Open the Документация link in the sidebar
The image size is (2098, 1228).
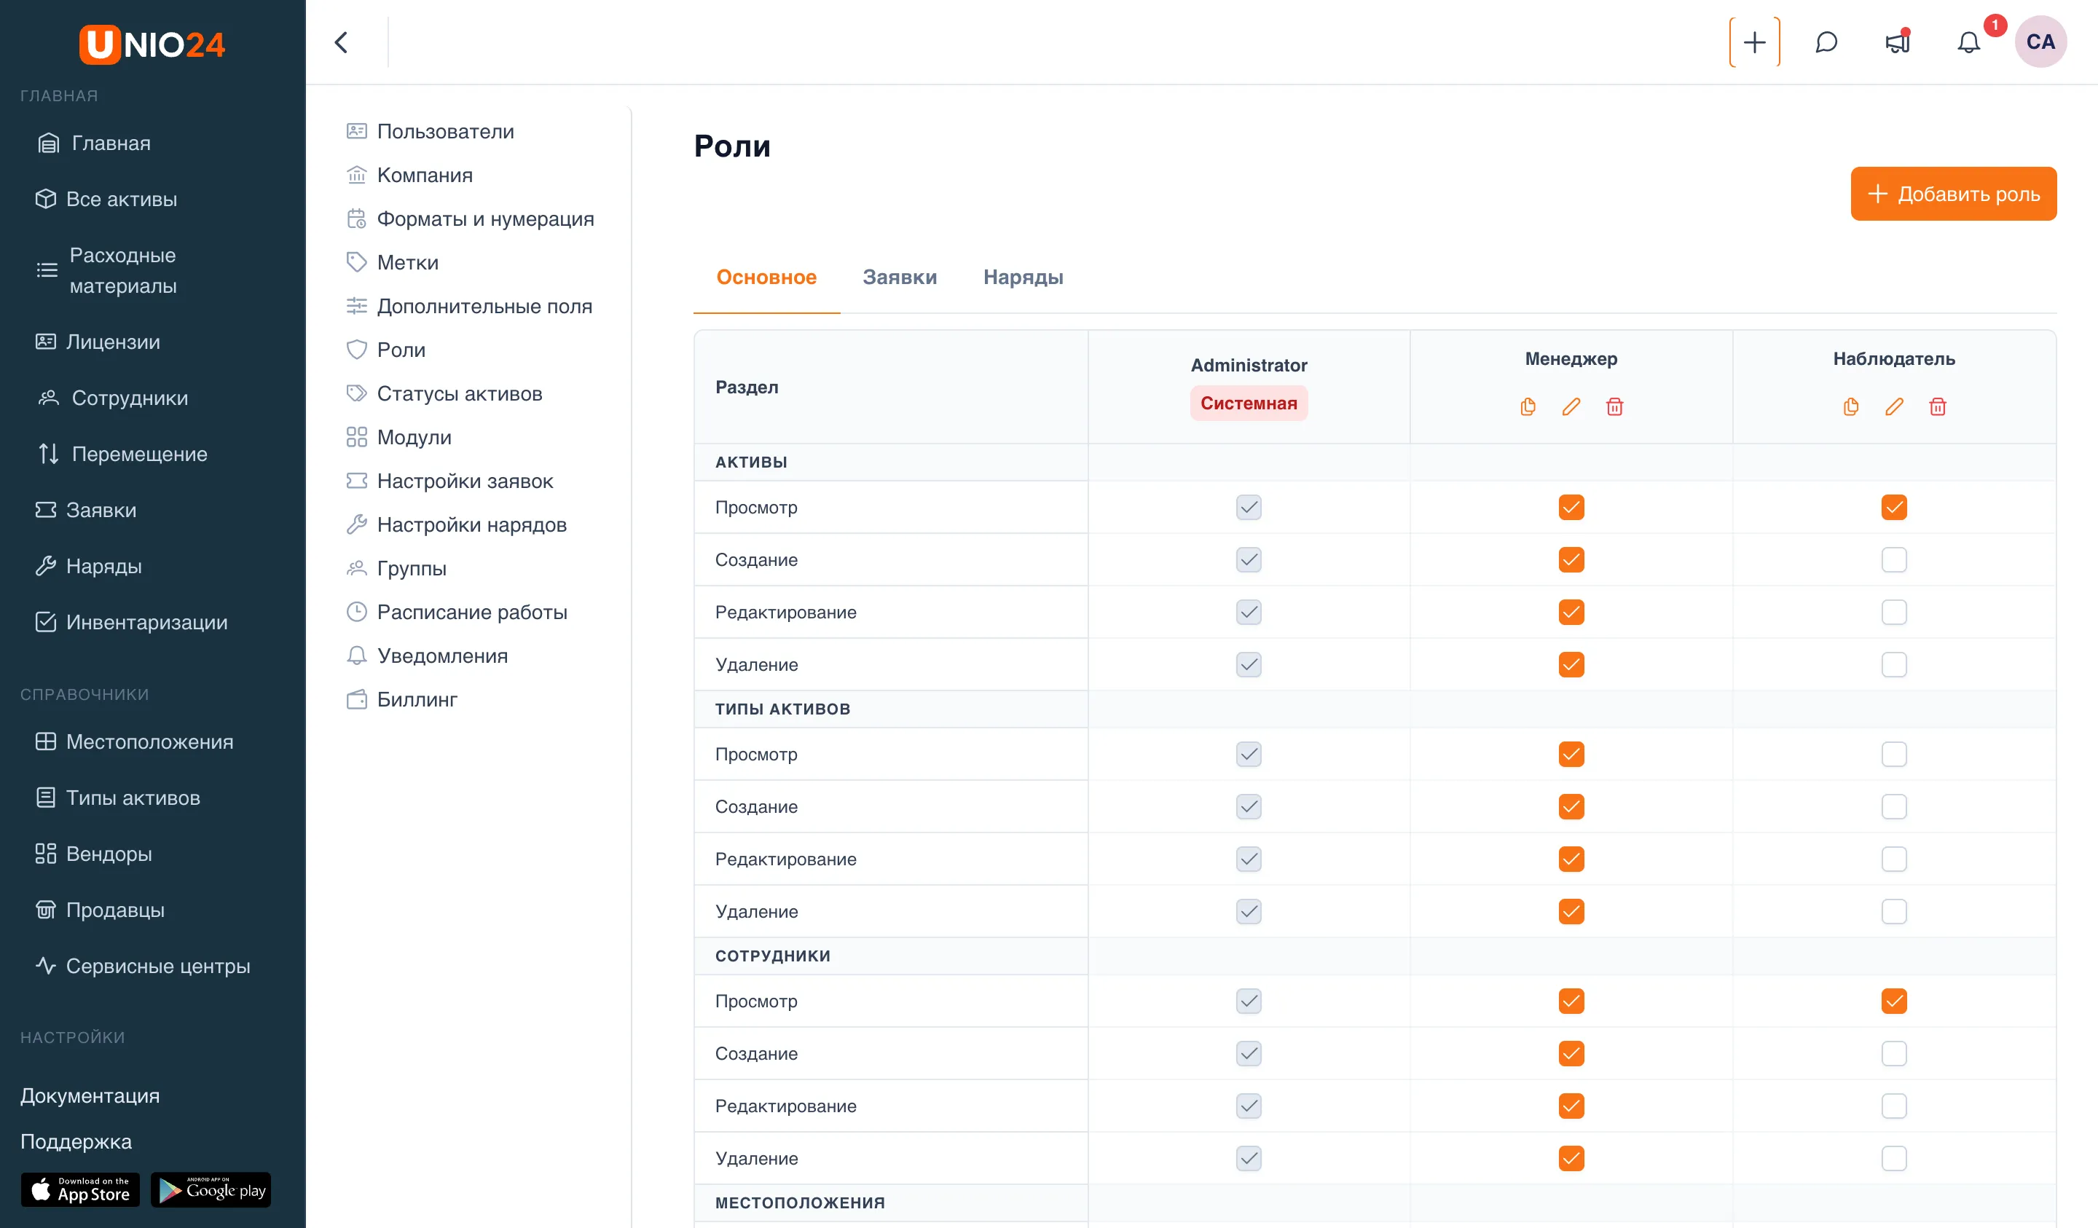90,1095
